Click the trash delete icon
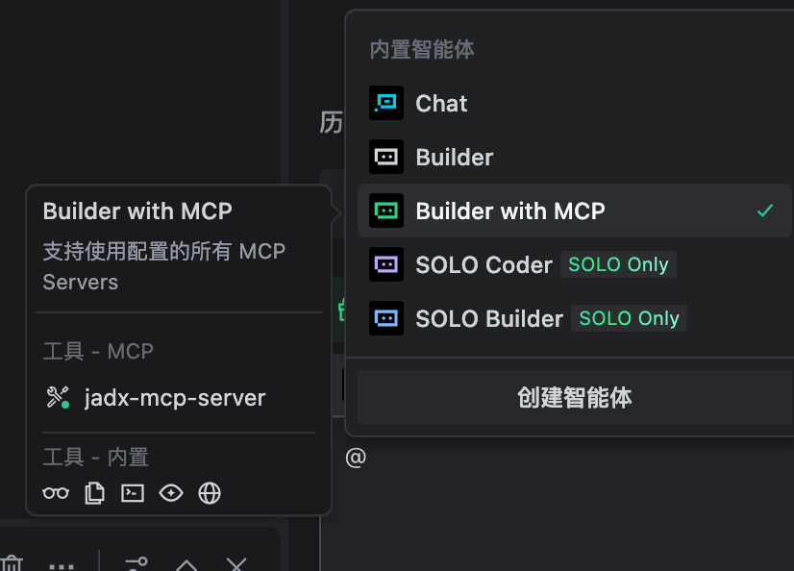 click(12, 564)
